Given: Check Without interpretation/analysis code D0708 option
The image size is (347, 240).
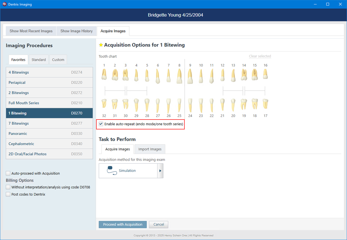Looking at the screenshot, I should click(8, 187).
